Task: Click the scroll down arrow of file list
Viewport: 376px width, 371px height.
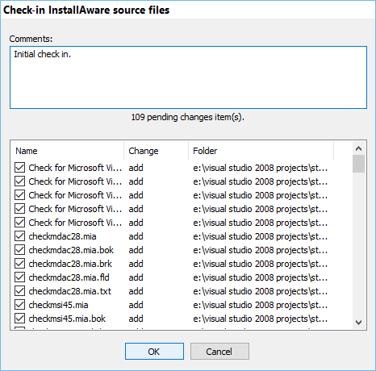Action: tap(358, 322)
